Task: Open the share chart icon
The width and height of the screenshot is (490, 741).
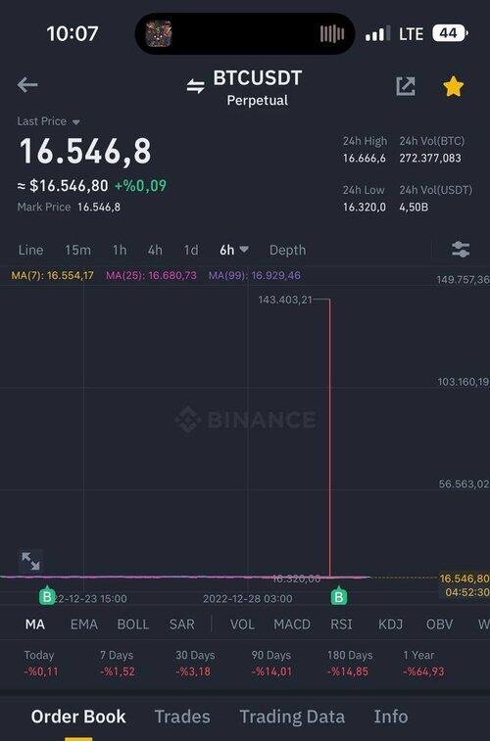Action: coord(406,86)
